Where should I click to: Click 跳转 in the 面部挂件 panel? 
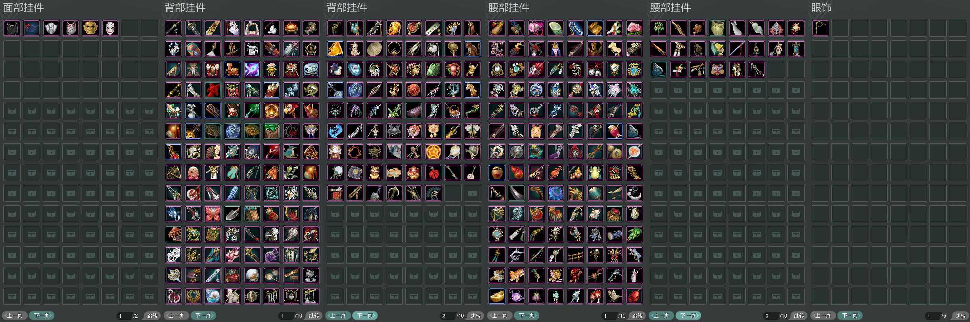point(152,315)
